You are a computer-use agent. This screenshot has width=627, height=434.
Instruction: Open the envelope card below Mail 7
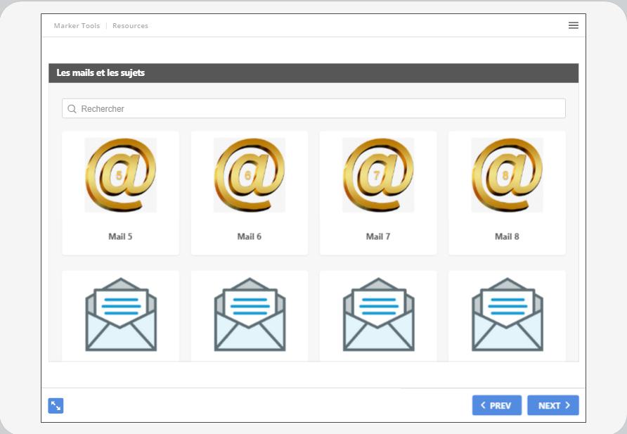pos(378,316)
